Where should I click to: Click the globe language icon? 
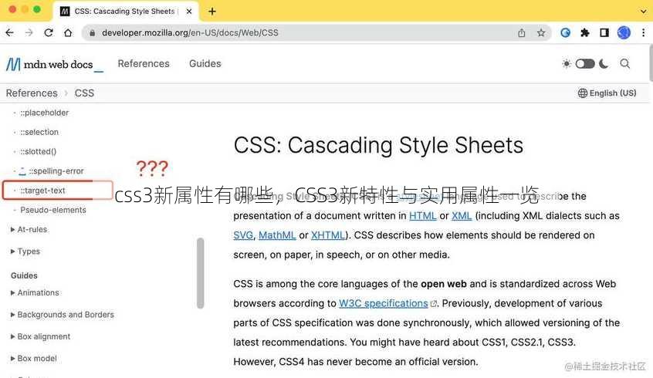[x=582, y=93]
